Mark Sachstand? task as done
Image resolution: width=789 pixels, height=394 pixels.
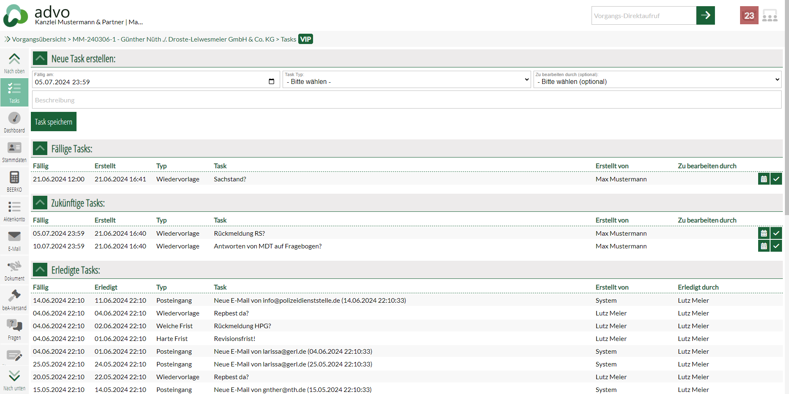coord(776,179)
